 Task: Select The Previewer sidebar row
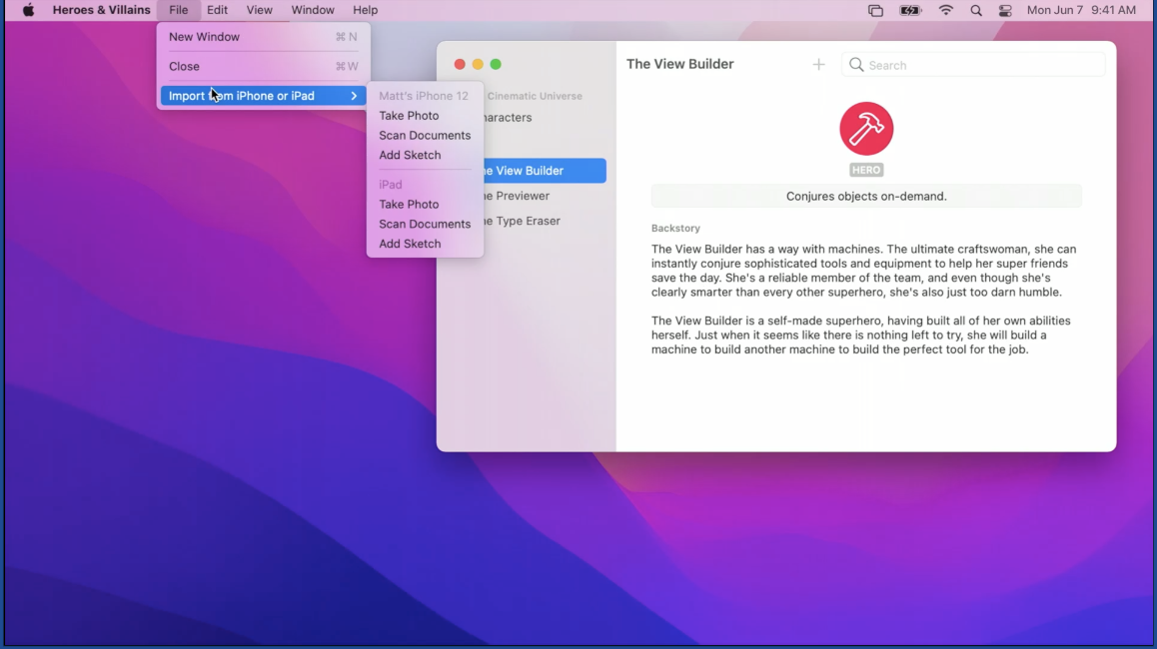pyautogui.click(x=545, y=196)
